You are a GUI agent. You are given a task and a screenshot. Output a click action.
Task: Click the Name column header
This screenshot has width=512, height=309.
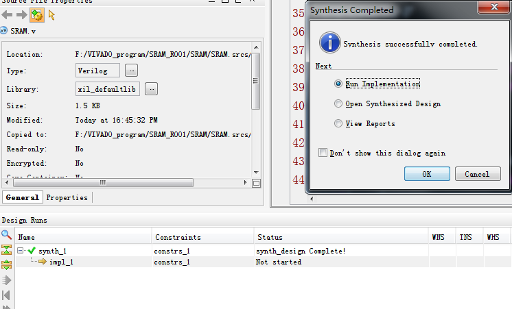[x=84, y=237]
